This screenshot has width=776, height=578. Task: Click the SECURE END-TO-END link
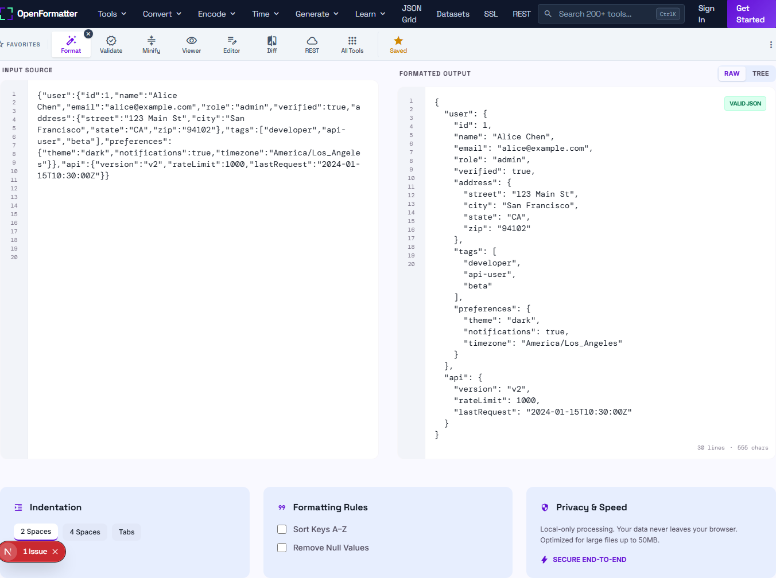[589, 560]
